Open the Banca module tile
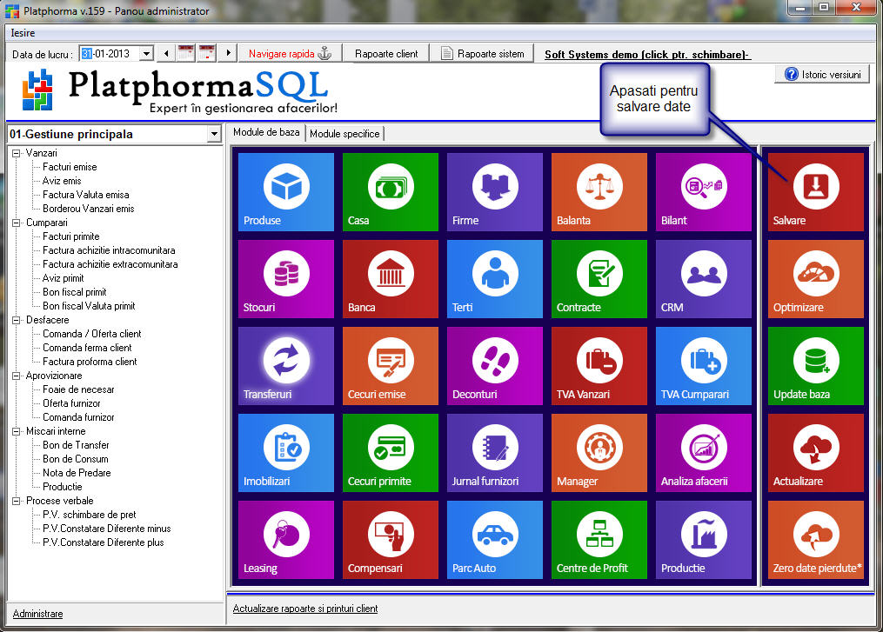The image size is (883, 632). pyautogui.click(x=391, y=279)
